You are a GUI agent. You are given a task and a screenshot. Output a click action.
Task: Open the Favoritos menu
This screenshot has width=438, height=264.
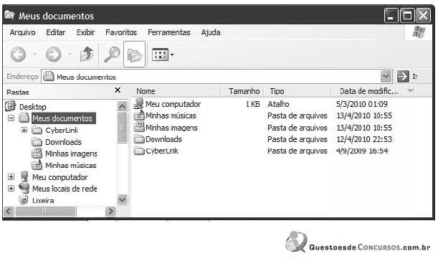(121, 32)
